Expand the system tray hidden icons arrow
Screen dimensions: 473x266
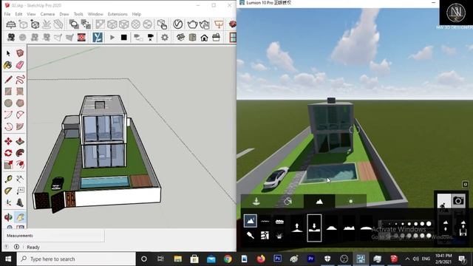tap(407, 259)
